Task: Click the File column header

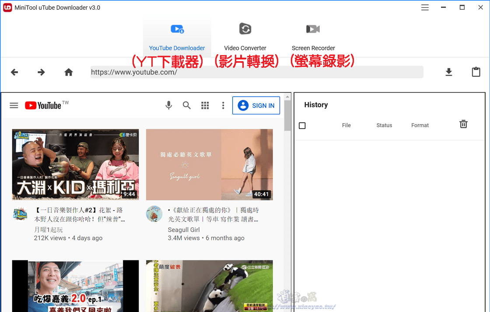Action: click(x=346, y=125)
